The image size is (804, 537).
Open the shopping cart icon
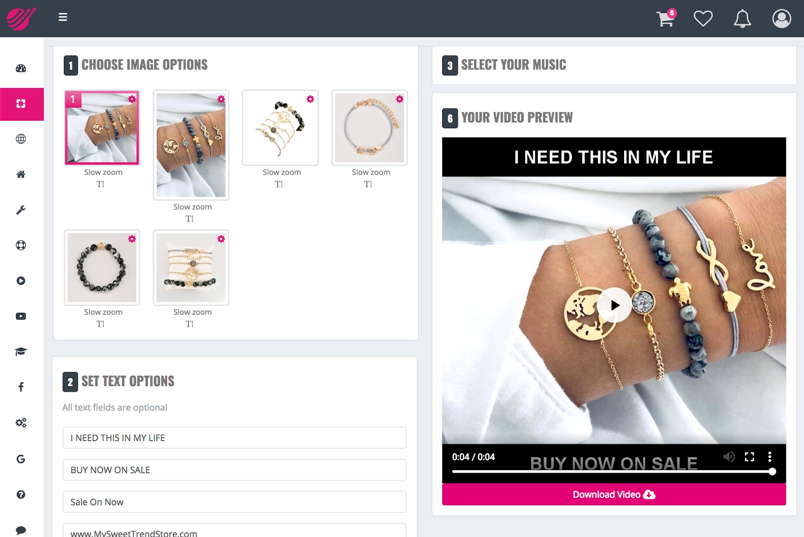[x=666, y=18]
